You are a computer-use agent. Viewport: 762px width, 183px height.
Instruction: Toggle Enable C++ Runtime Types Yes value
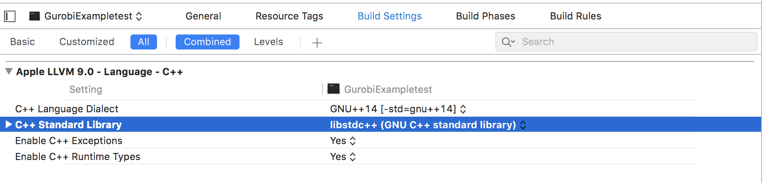click(343, 156)
